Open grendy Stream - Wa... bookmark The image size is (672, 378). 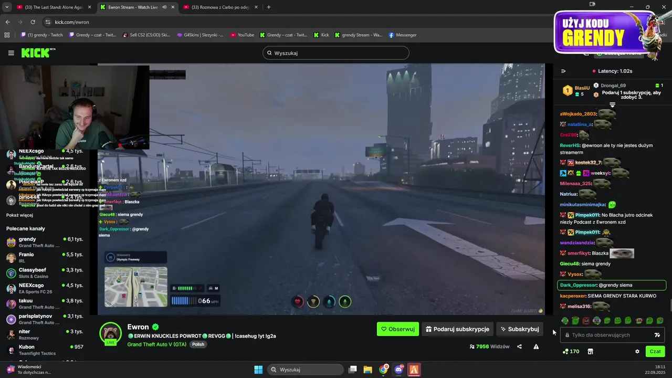coord(359,35)
